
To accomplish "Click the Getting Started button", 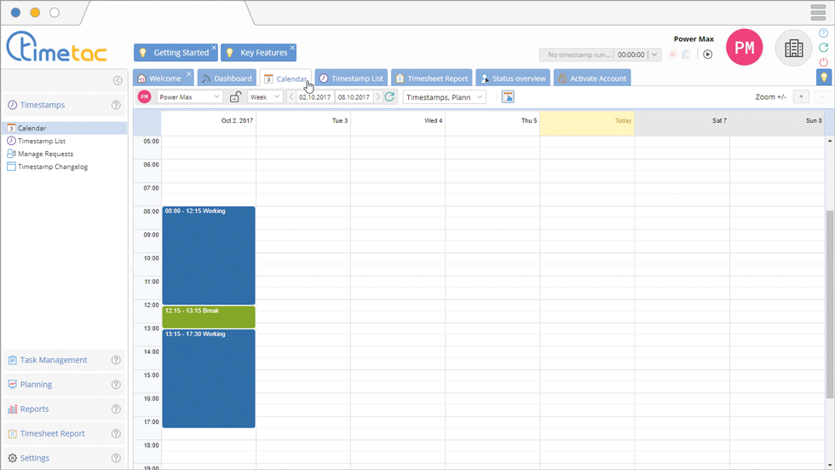I will [174, 53].
